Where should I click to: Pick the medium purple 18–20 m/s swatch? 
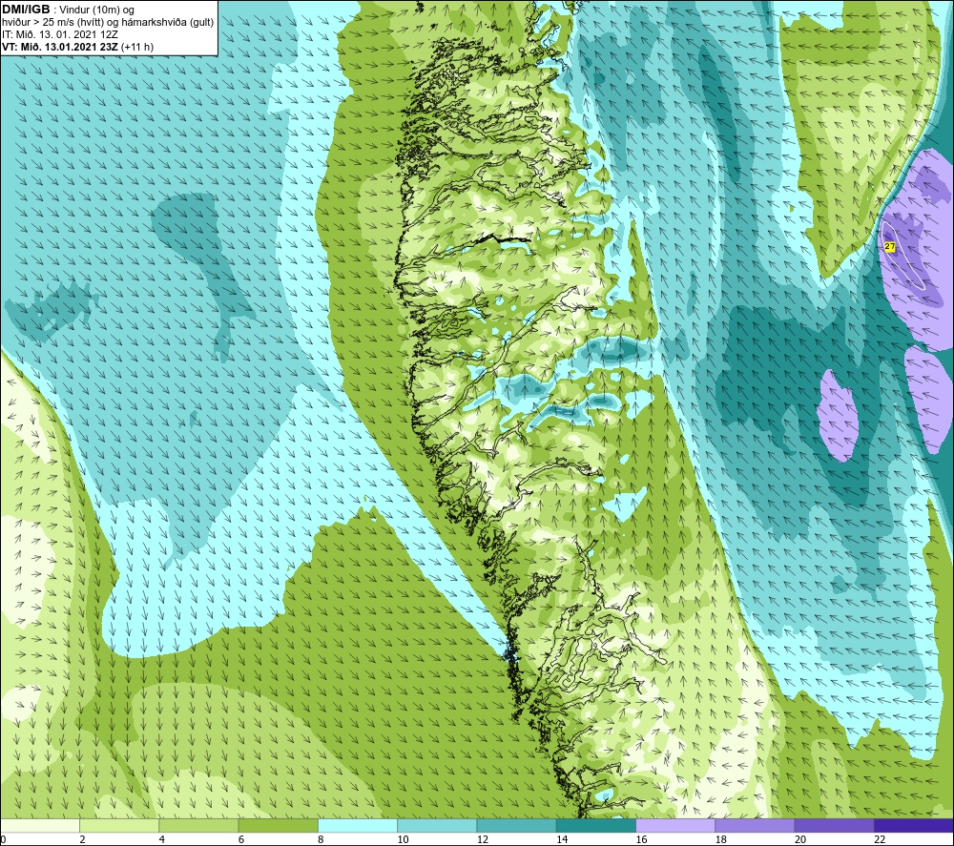[x=755, y=825]
